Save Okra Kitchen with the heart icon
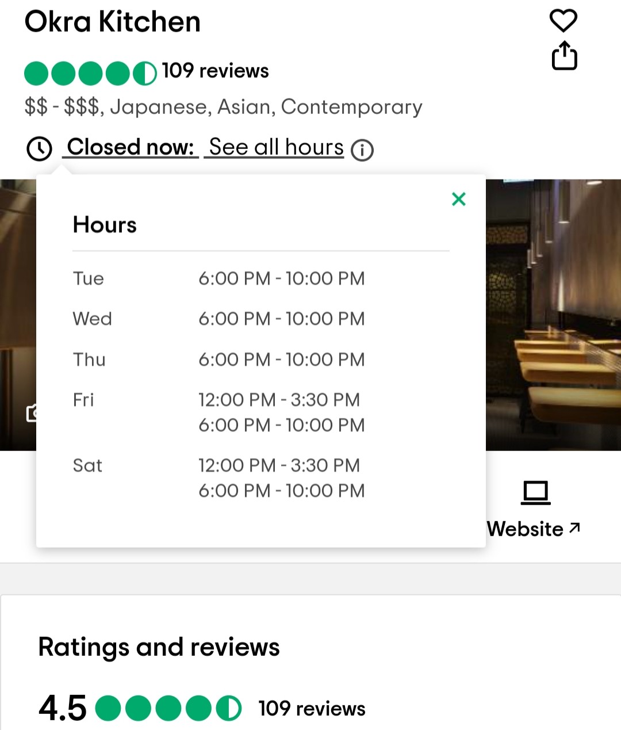 [x=563, y=21]
